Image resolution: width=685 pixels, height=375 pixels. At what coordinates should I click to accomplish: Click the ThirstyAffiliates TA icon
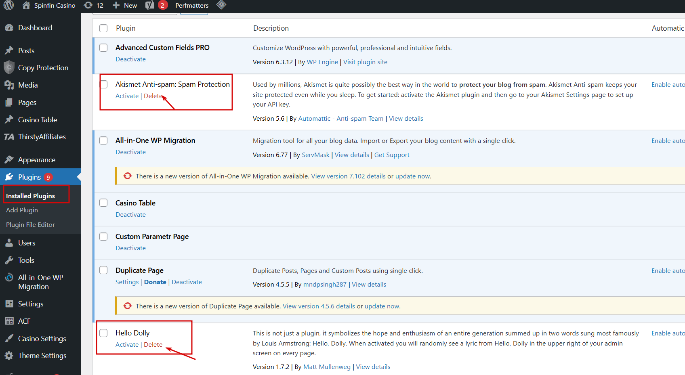tap(9, 137)
